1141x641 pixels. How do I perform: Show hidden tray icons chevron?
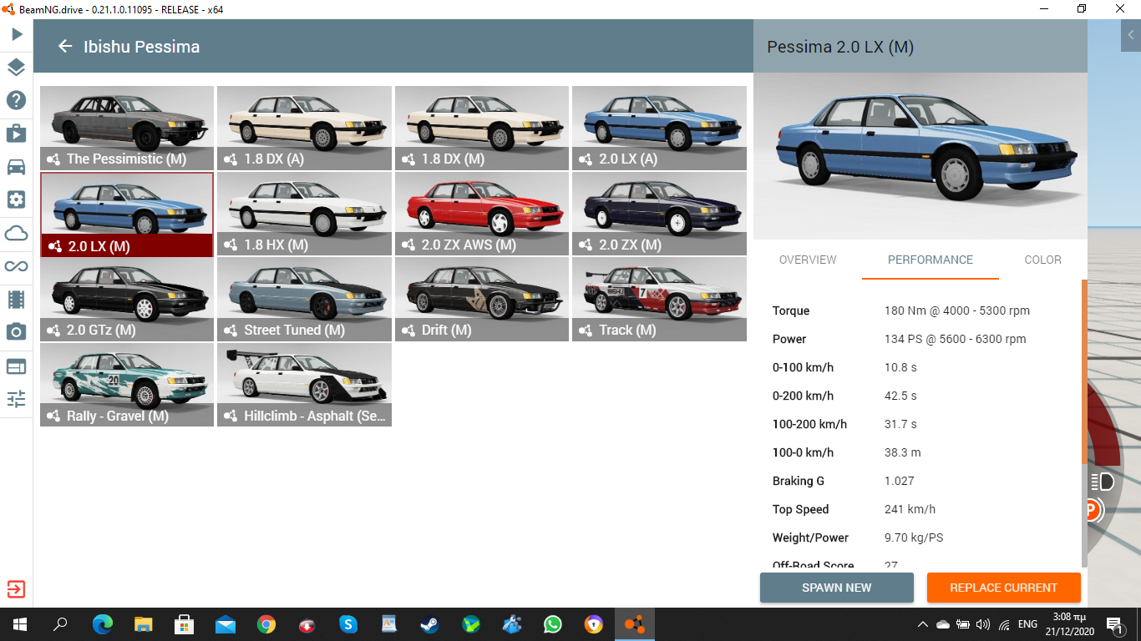922,623
